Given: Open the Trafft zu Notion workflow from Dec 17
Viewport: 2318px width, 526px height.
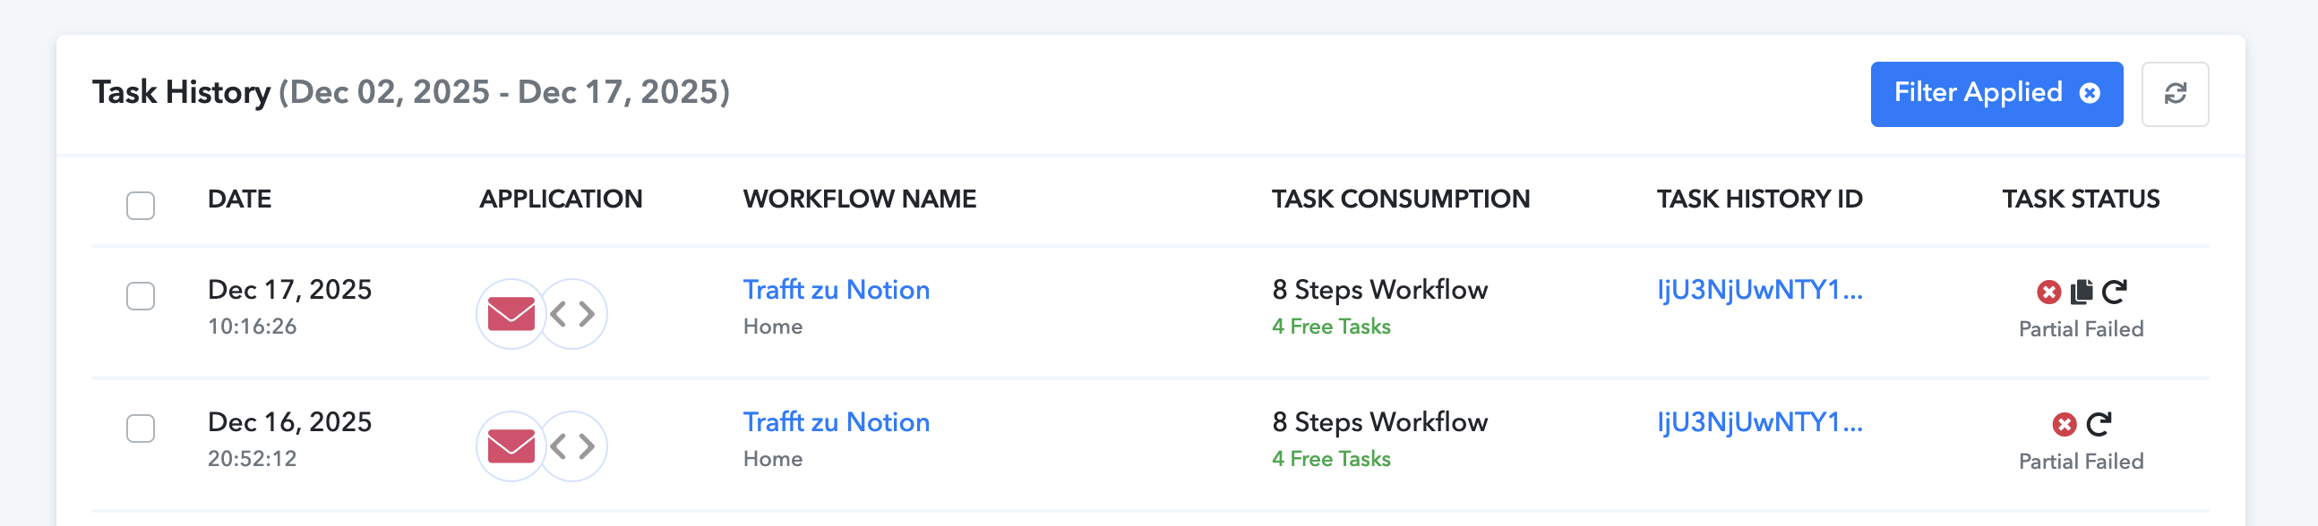Looking at the screenshot, I should point(835,290).
